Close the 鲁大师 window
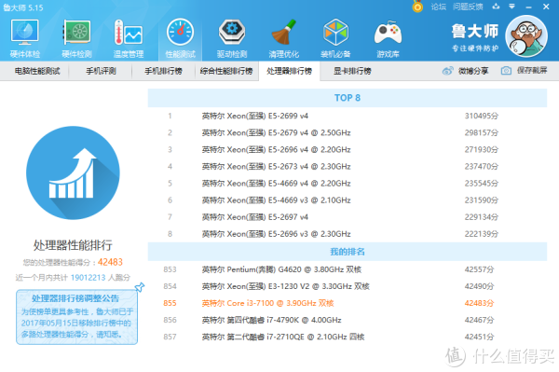Viewport: 559px width, 372px height. 546,7
